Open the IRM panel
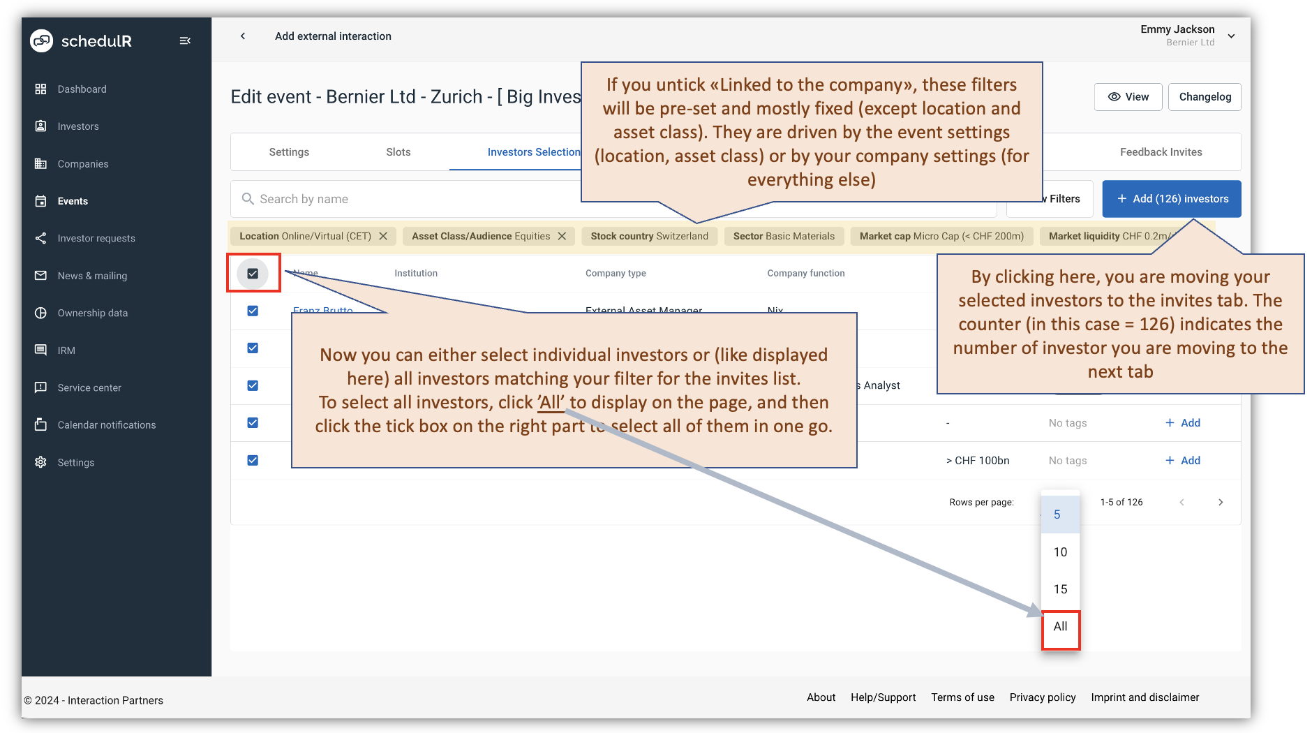The width and height of the screenshot is (1312, 733). (65, 350)
